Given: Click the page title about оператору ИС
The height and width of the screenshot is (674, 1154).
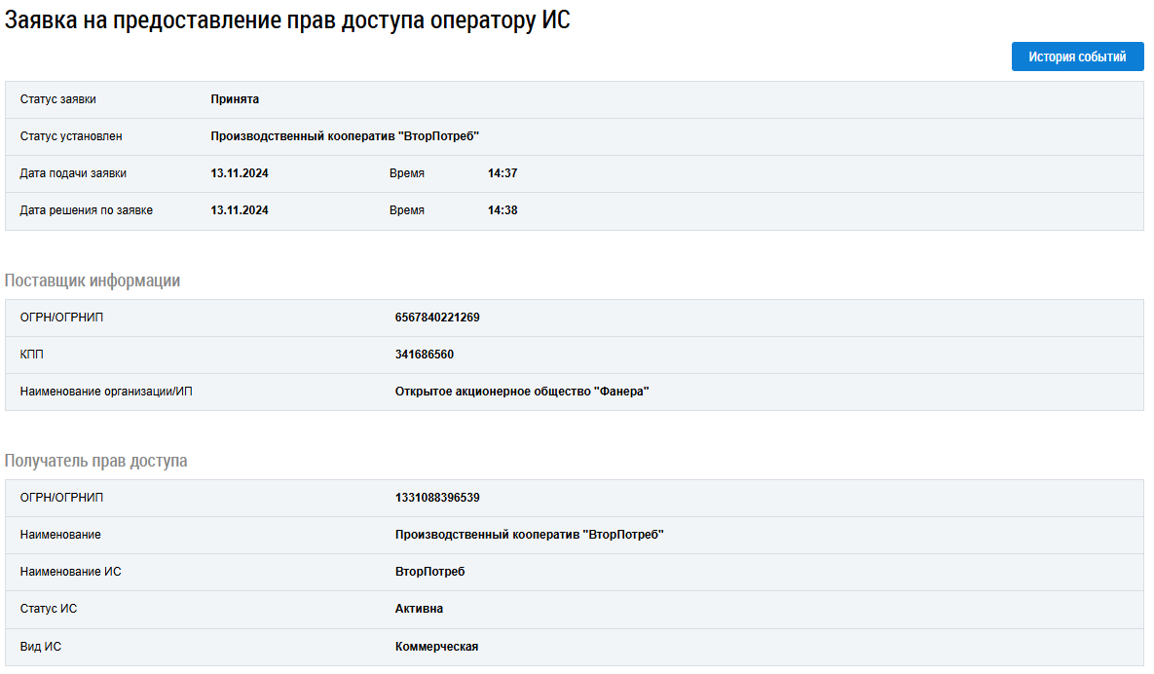Looking at the screenshot, I should point(287,20).
